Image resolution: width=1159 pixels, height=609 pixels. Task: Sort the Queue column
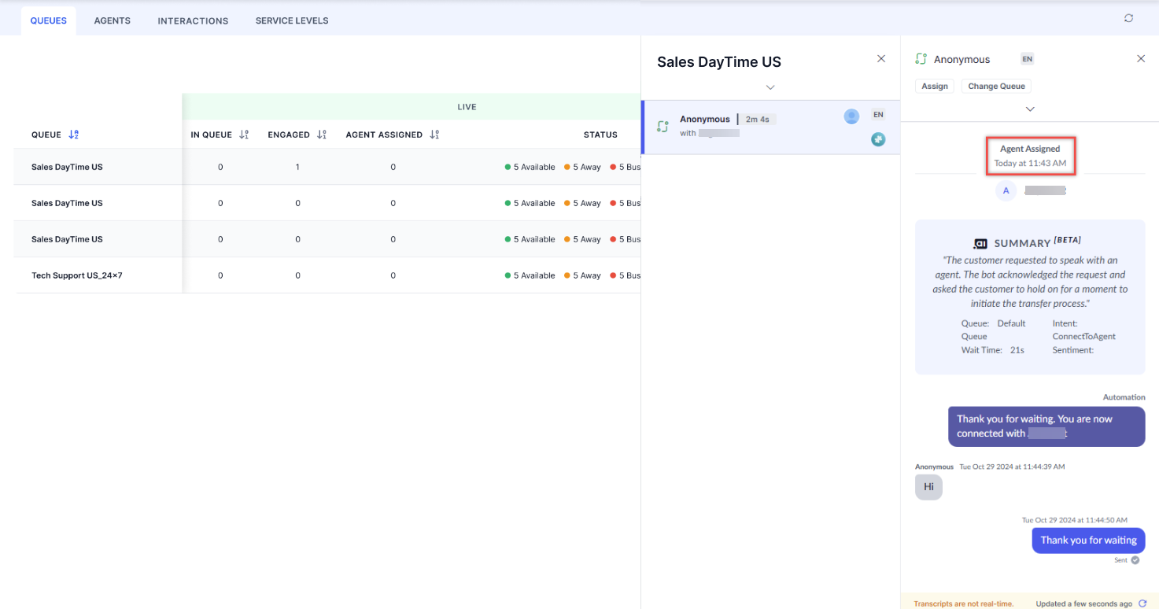[74, 135]
